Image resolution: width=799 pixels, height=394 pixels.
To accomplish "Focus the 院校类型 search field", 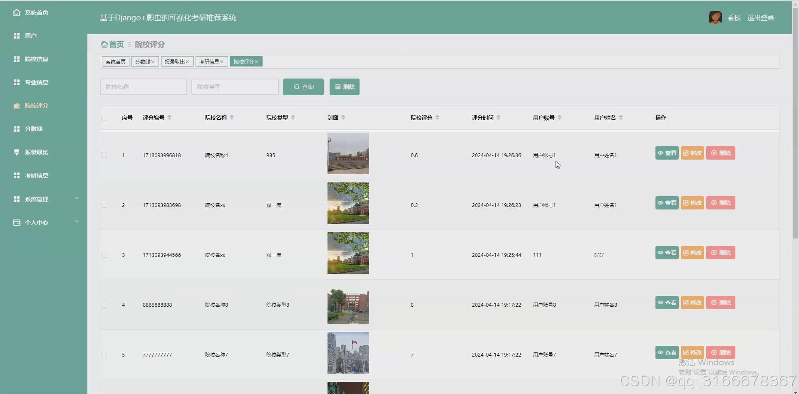I will (235, 87).
